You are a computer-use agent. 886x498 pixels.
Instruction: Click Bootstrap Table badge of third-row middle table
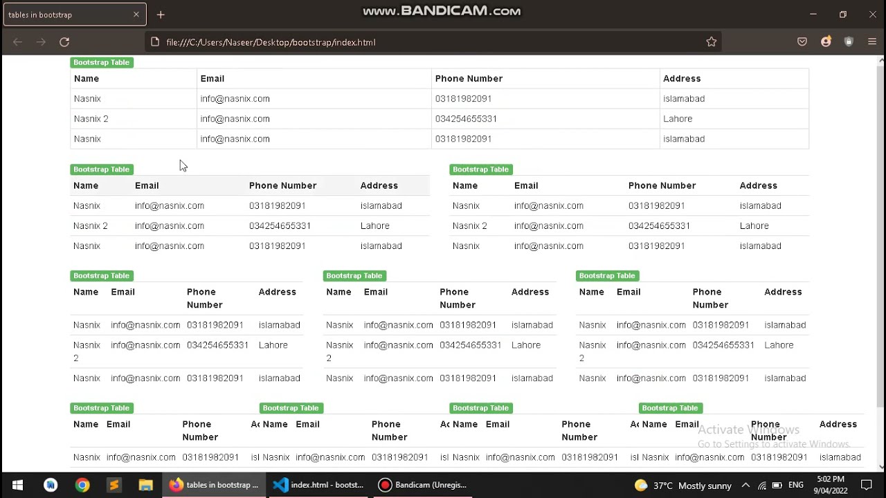click(x=354, y=276)
